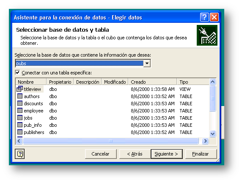Screen dimensions: 242x183
Task: Click the horizontal scroll left arrow
Action: (19, 141)
